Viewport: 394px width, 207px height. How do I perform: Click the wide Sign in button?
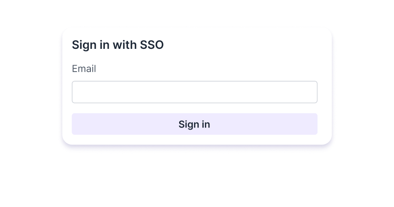coord(195,124)
